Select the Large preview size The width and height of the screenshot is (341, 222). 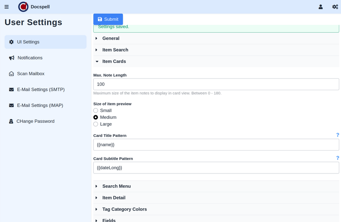(96, 124)
